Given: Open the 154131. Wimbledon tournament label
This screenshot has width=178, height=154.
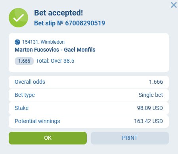Looking at the screenshot, I should 43,42.
